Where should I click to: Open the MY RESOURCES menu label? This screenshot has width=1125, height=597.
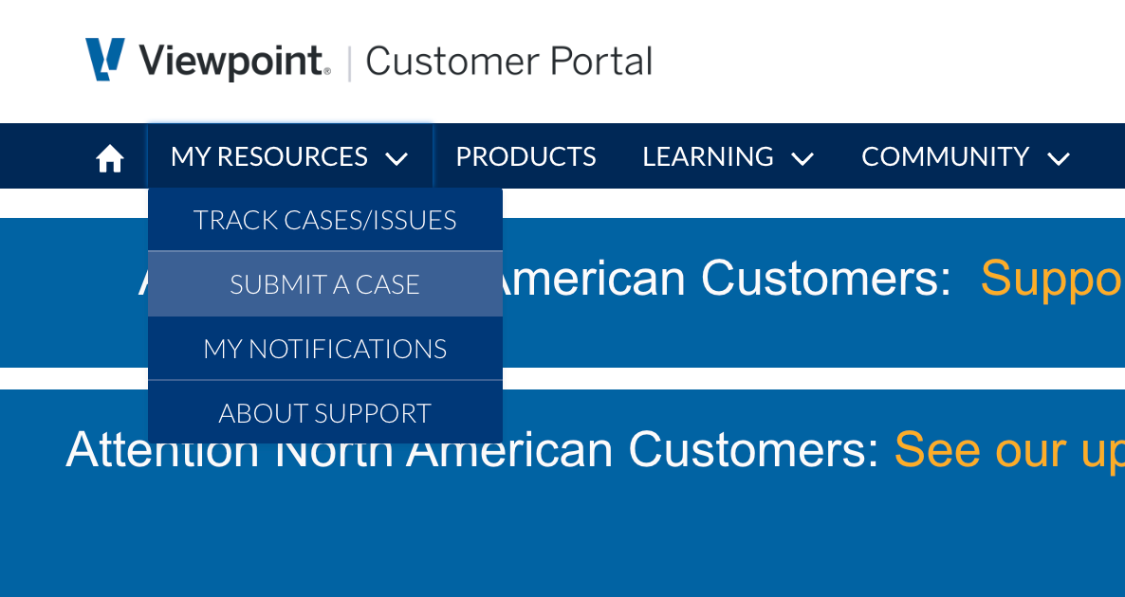(269, 156)
